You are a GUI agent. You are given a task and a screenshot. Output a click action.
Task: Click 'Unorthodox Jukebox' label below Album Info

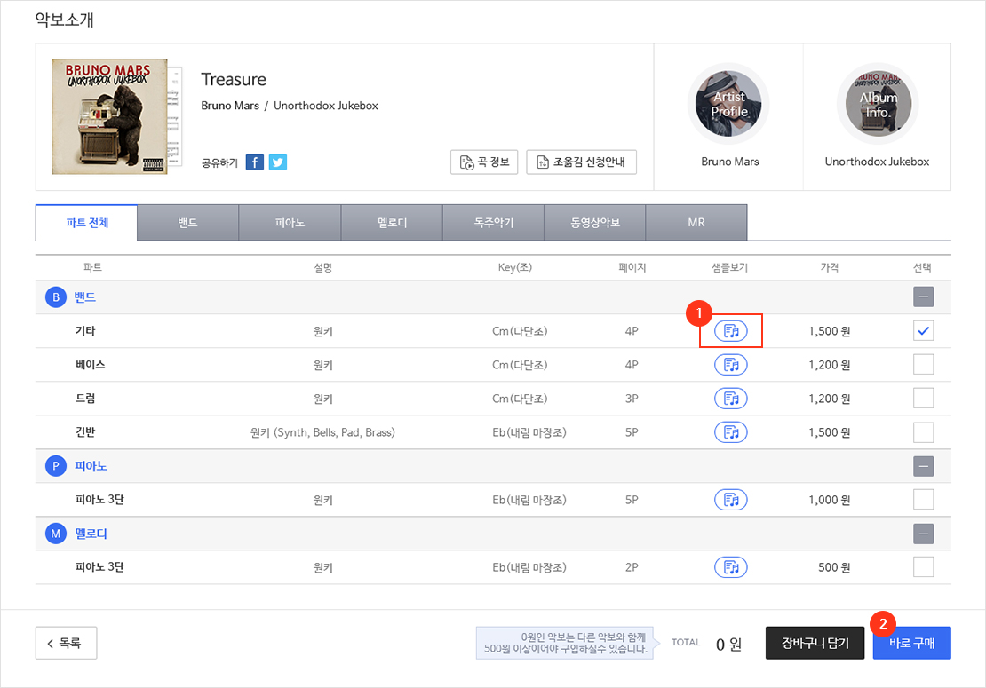coord(878,162)
